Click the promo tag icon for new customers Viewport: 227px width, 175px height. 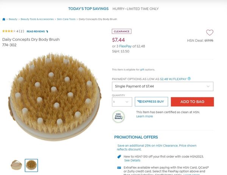(119, 156)
